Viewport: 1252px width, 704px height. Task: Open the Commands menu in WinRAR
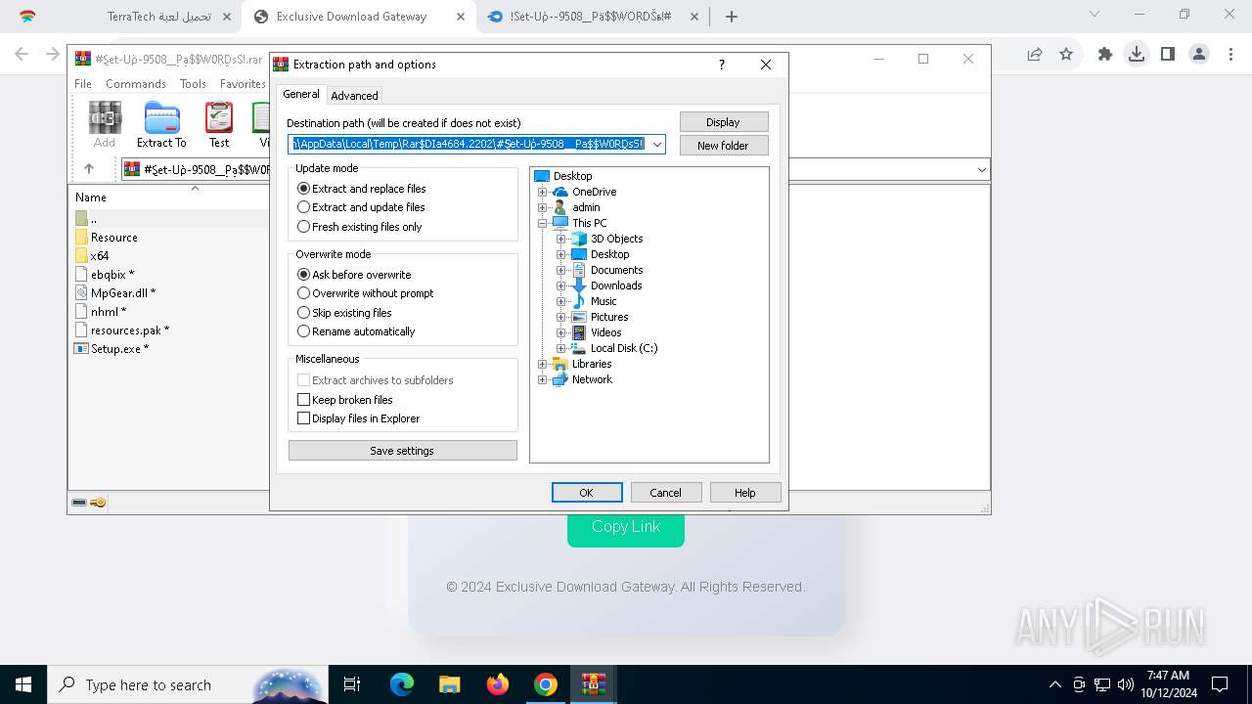tap(136, 84)
